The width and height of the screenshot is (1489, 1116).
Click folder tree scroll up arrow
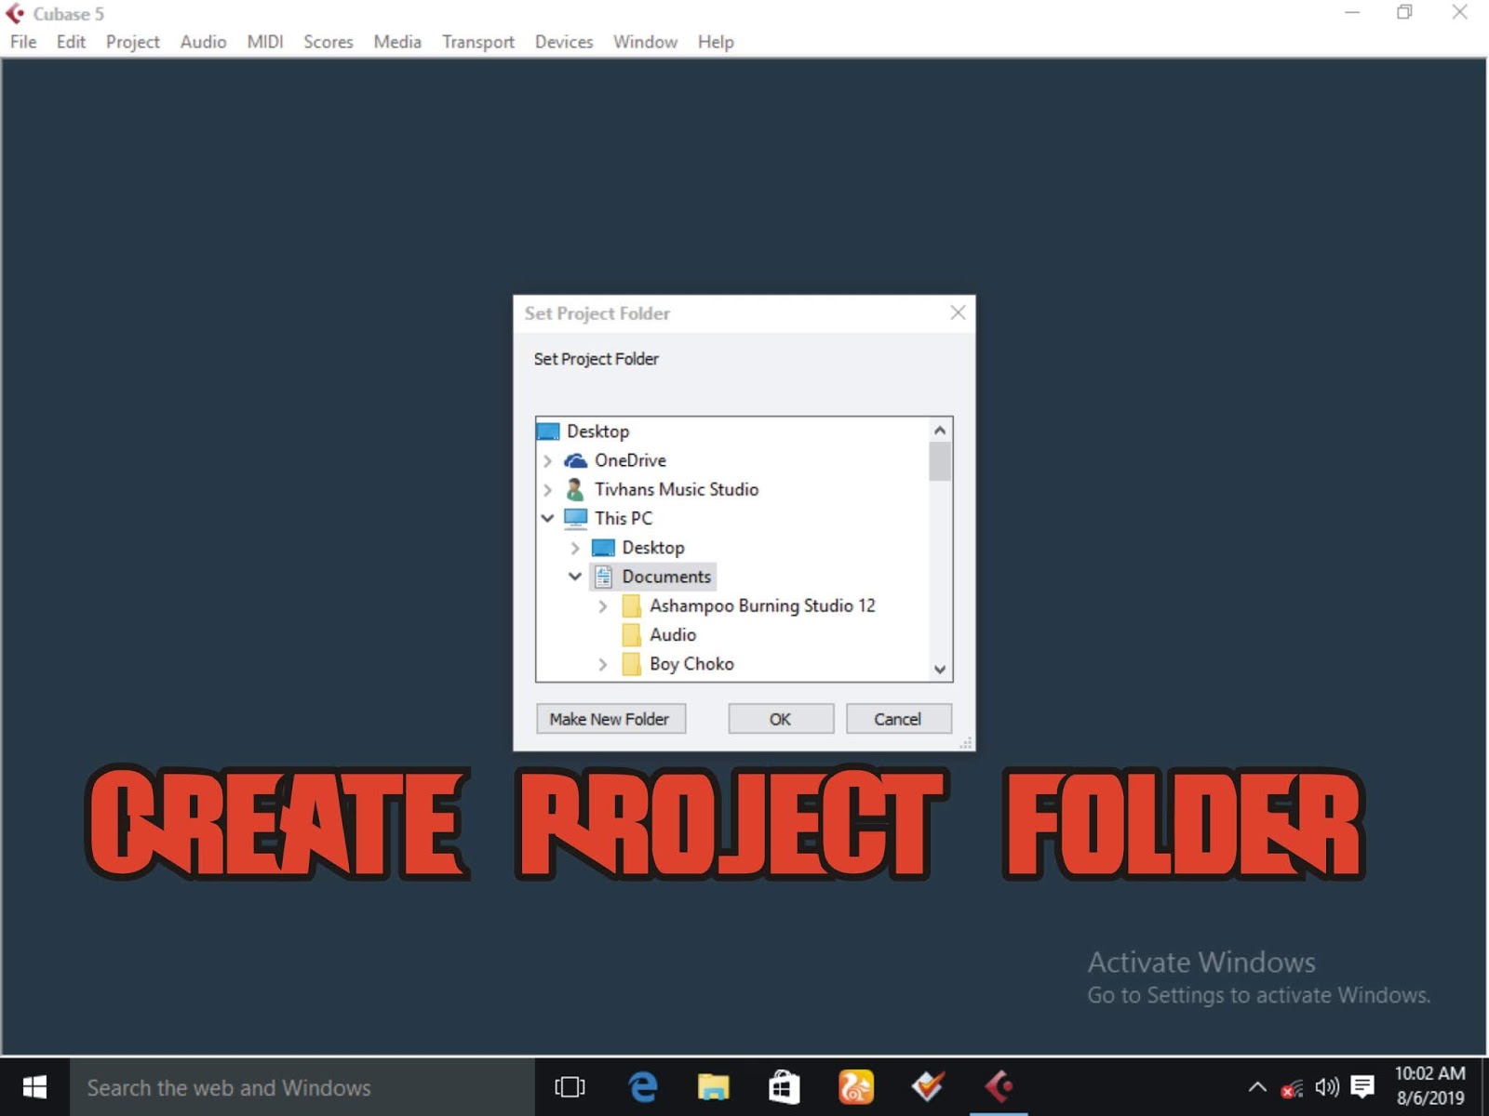coord(940,431)
